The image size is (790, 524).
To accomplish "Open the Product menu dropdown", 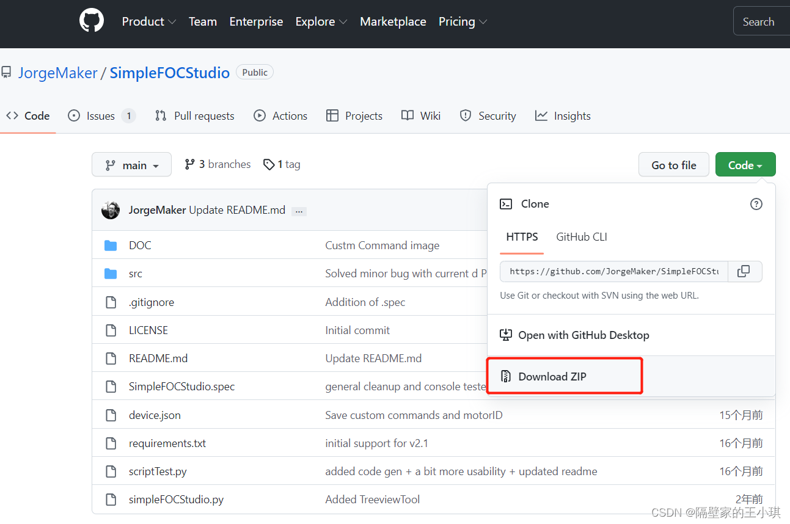I will 149,21.
